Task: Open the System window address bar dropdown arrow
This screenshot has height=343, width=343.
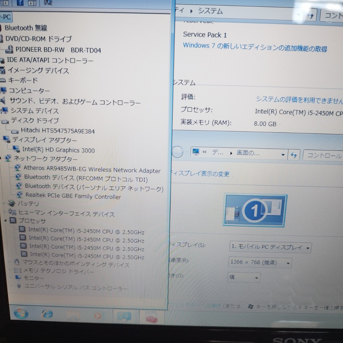Action: pos(298,14)
